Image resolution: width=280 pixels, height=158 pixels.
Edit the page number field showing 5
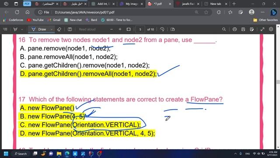point(140,29)
